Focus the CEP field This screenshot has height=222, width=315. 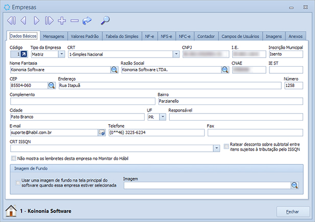coord(29,86)
